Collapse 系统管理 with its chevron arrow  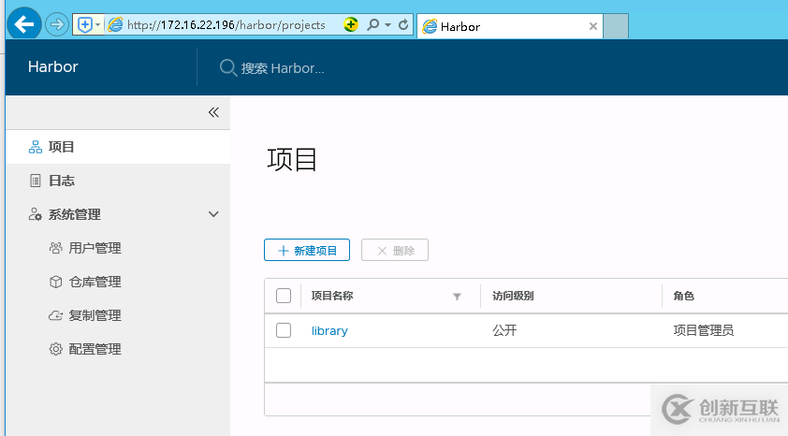coord(213,214)
